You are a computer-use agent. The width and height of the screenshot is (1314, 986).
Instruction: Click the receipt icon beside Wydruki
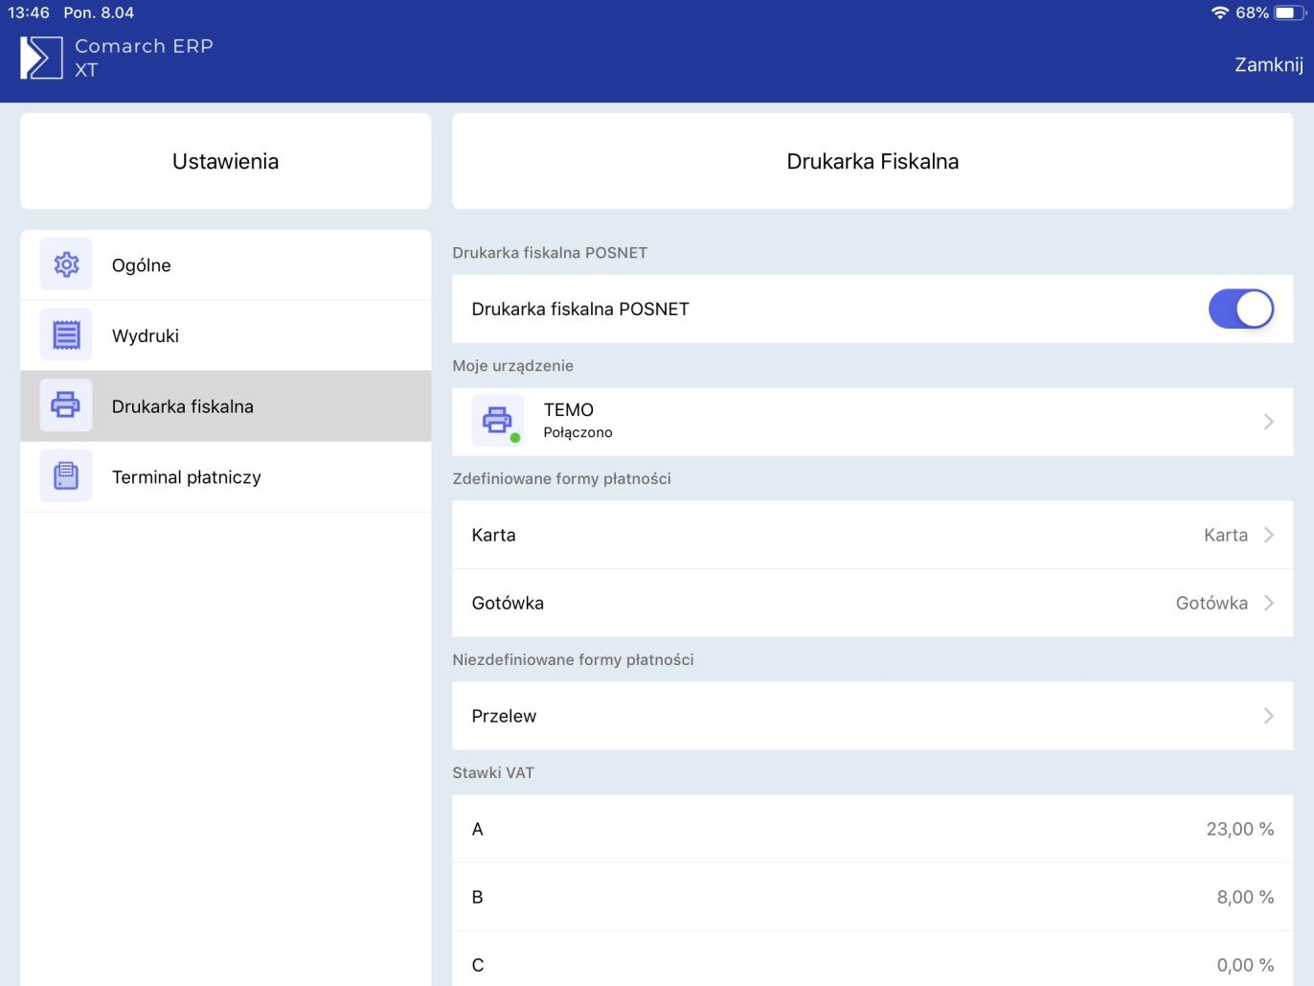[x=66, y=335]
